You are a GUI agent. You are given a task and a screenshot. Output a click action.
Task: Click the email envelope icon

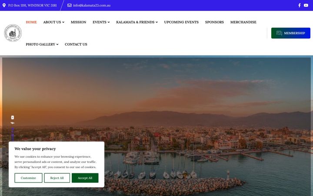[69, 5]
